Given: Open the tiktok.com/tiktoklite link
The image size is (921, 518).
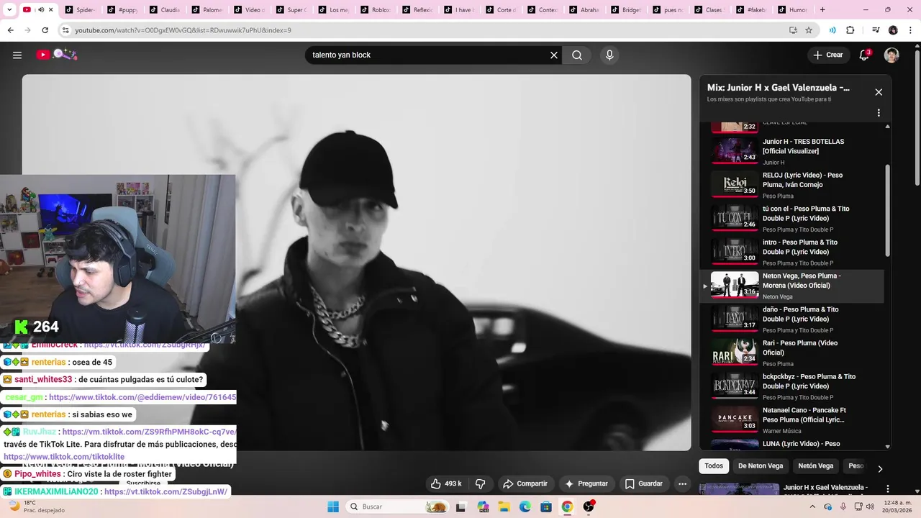Looking at the screenshot, I should 64,457.
